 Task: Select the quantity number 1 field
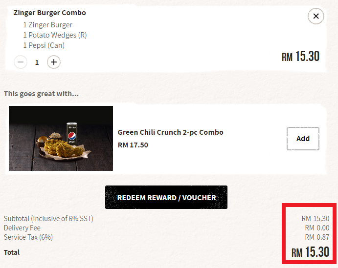point(37,62)
